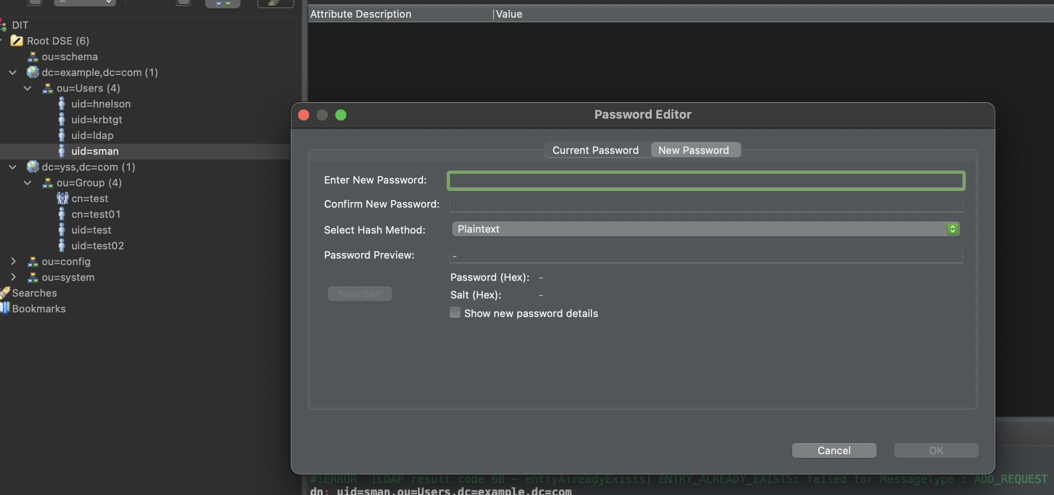The height and width of the screenshot is (495, 1054).
Task: Click the Enter New Password field
Action: (705, 180)
